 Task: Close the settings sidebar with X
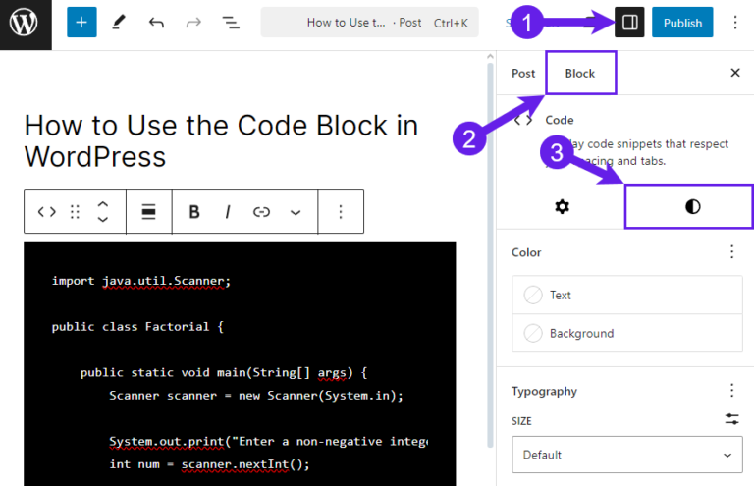click(735, 74)
